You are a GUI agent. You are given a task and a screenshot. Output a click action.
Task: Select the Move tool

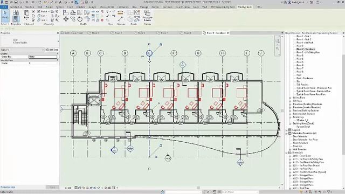coord(66,19)
